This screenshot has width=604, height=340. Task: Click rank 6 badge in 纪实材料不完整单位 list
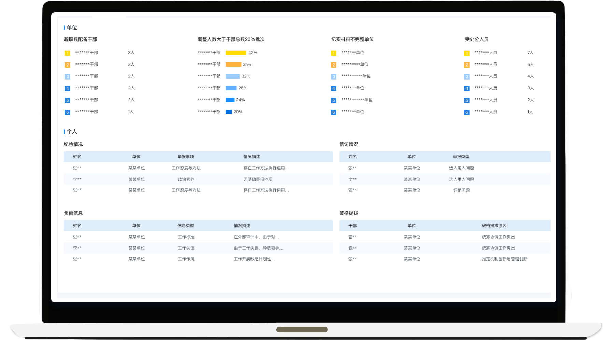click(x=334, y=112)
